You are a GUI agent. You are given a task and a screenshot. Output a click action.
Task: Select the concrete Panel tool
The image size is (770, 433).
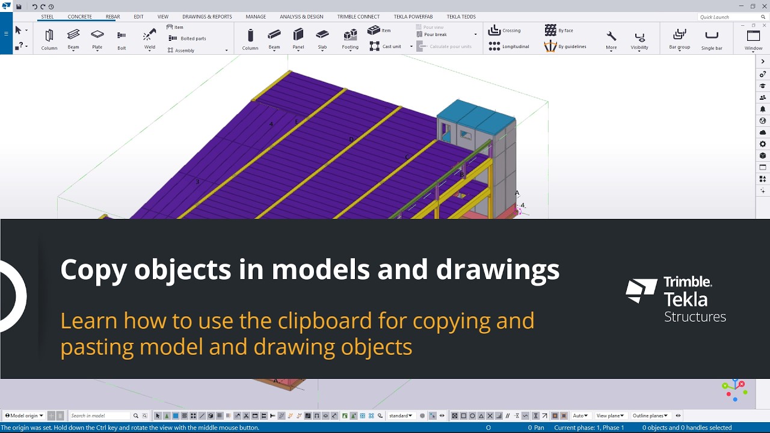tap(298, 39)
